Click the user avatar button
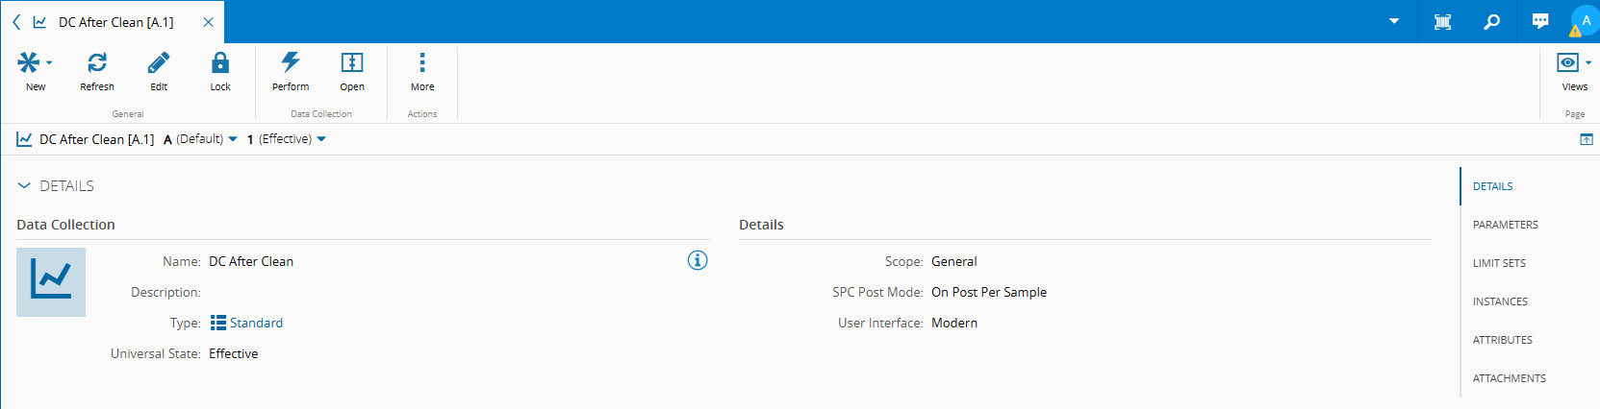 tap(1585, 21)
